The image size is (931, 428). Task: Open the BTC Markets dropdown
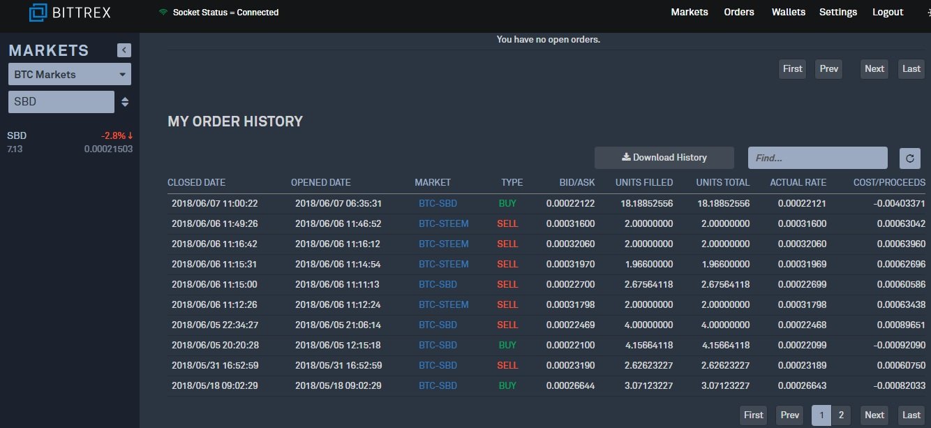pyautogui.click(x=70, y=74)
